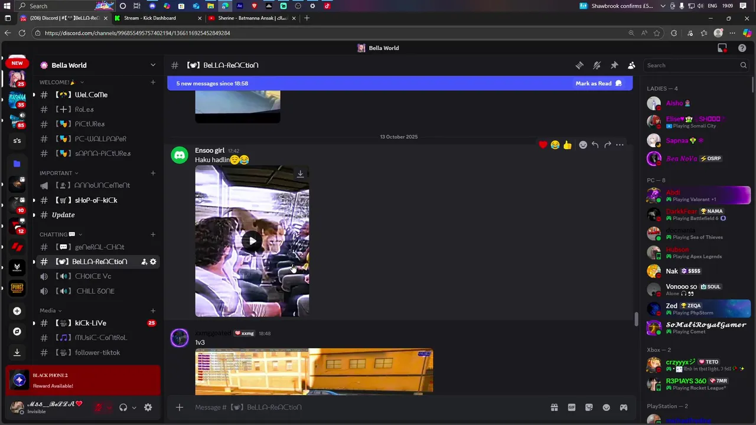Image resolution: width=756 pixels, height=425 pixels.
Task: Toggle channel notification mute bell
Action: [597, 66]
